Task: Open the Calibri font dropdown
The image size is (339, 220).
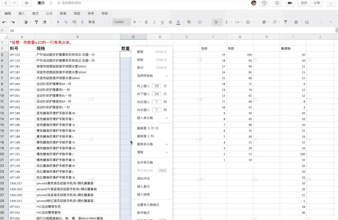Action: tap(121, 22)
